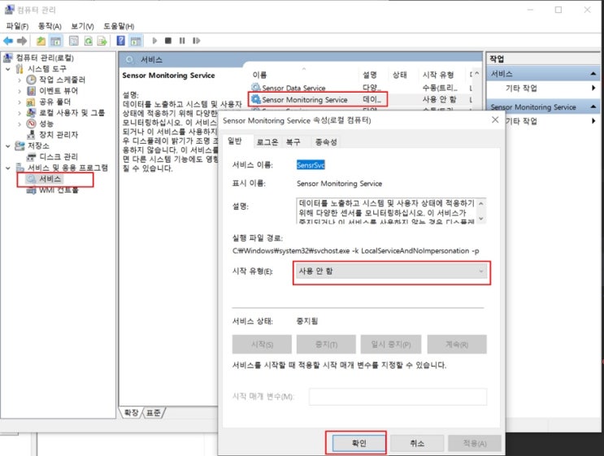The image size is (604, 456).
Task: Cancel the dialog with 취소 button
Action: click(417, 443)
